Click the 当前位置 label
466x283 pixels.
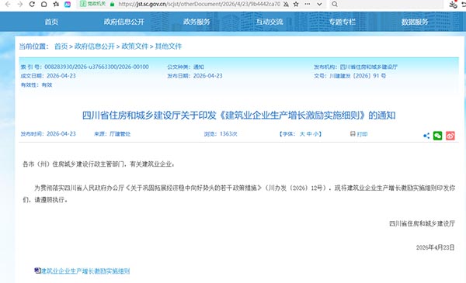[33, 47]
